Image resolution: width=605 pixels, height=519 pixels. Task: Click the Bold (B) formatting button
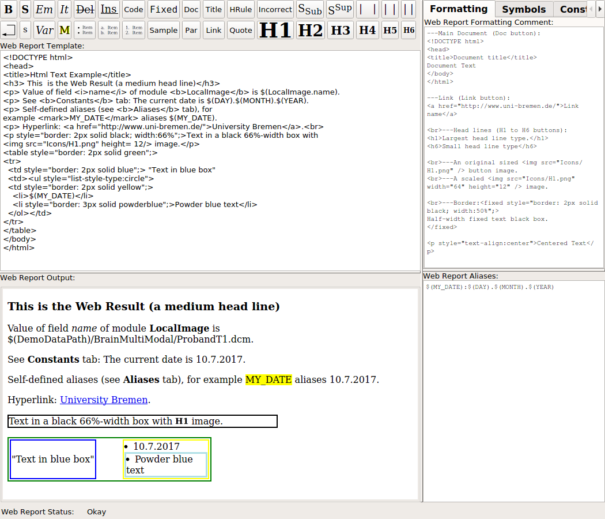(x=9, y=9)
